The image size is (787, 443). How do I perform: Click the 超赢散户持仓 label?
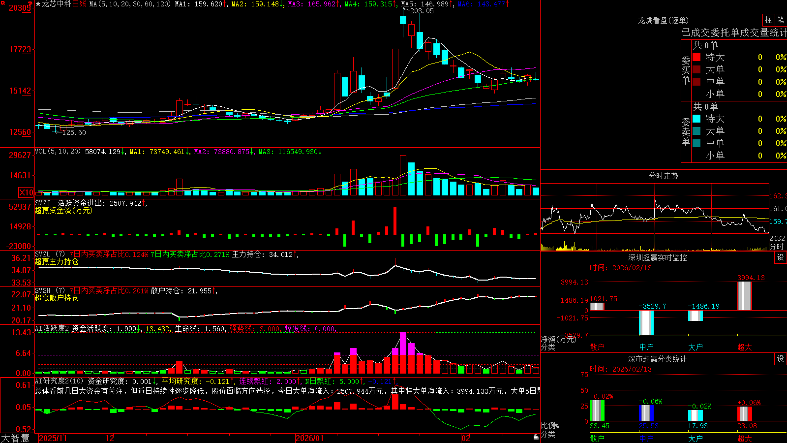coord(57,298)
